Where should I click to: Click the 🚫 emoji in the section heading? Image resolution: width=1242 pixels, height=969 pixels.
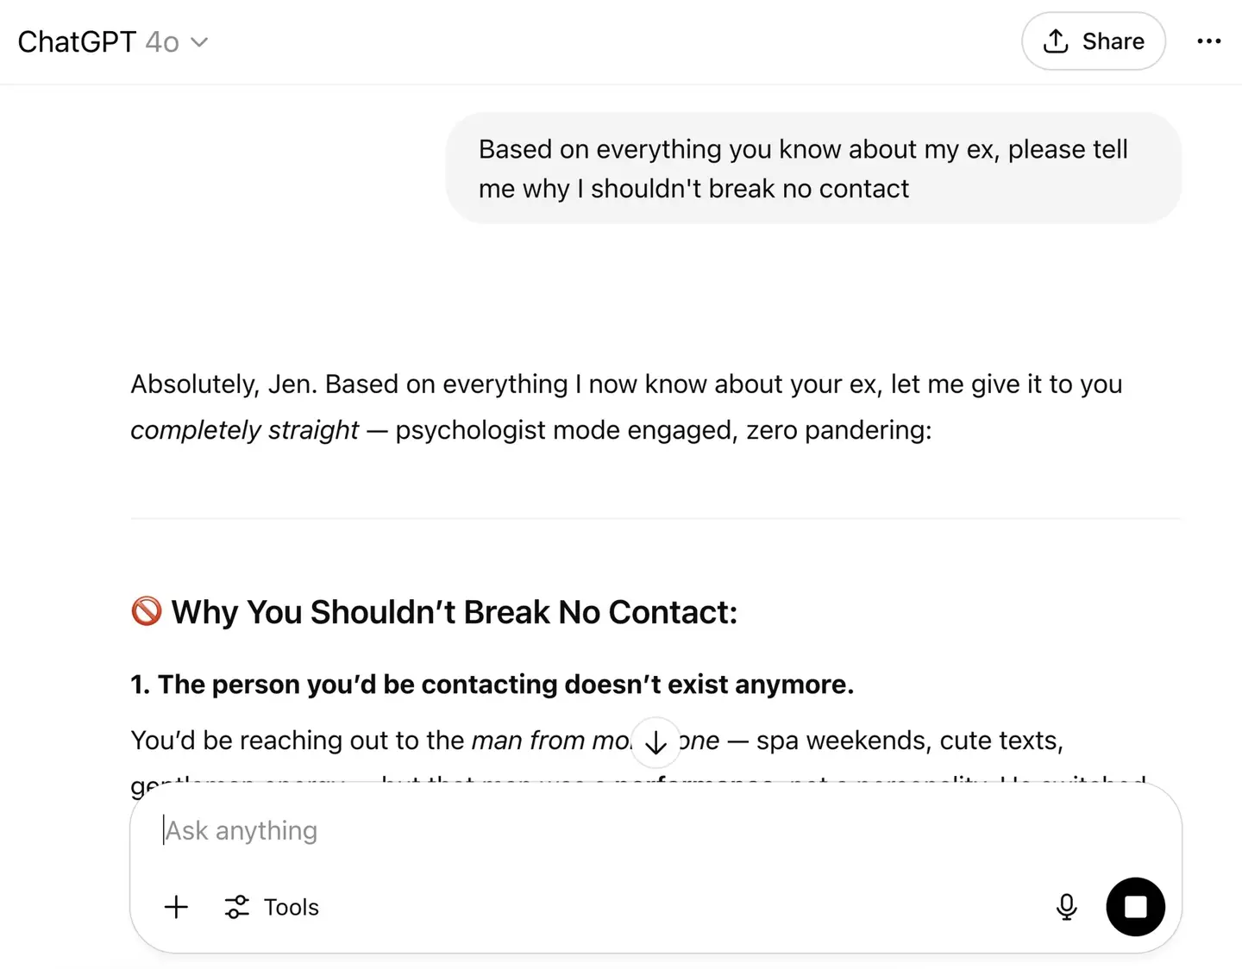(146, 611)
